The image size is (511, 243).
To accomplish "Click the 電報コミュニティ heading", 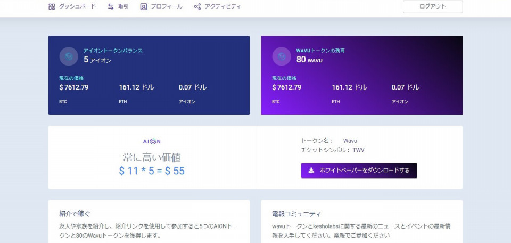I will 296,214.
